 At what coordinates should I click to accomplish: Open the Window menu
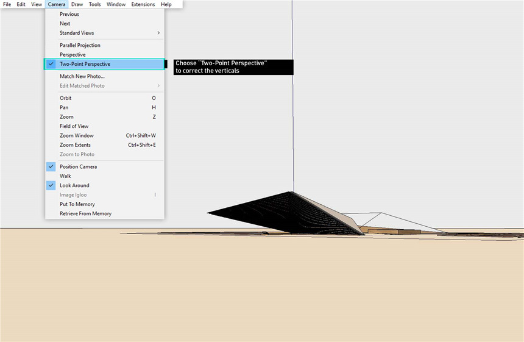(116, 4)
